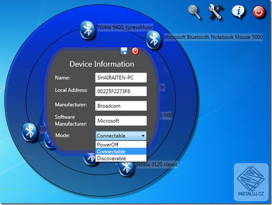Viewport: 272px width, 205px height.
Task: Save device information with floppy disk icon
Action: pyautogui.click(x=124, y=51)
